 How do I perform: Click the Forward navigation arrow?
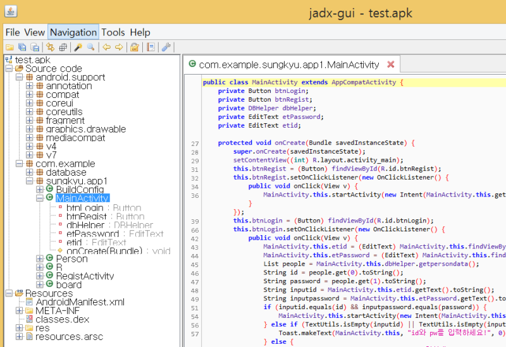click(119, 47)
